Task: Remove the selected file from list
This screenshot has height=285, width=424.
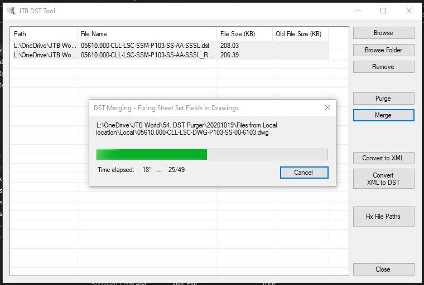Action: [383, 67]
